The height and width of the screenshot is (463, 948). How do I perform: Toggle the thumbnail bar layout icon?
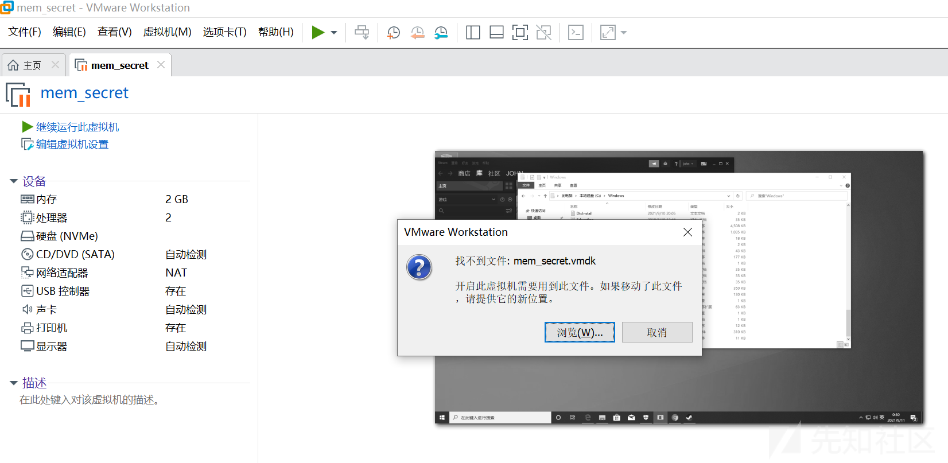pyautogui.click(x=496, y=32)
